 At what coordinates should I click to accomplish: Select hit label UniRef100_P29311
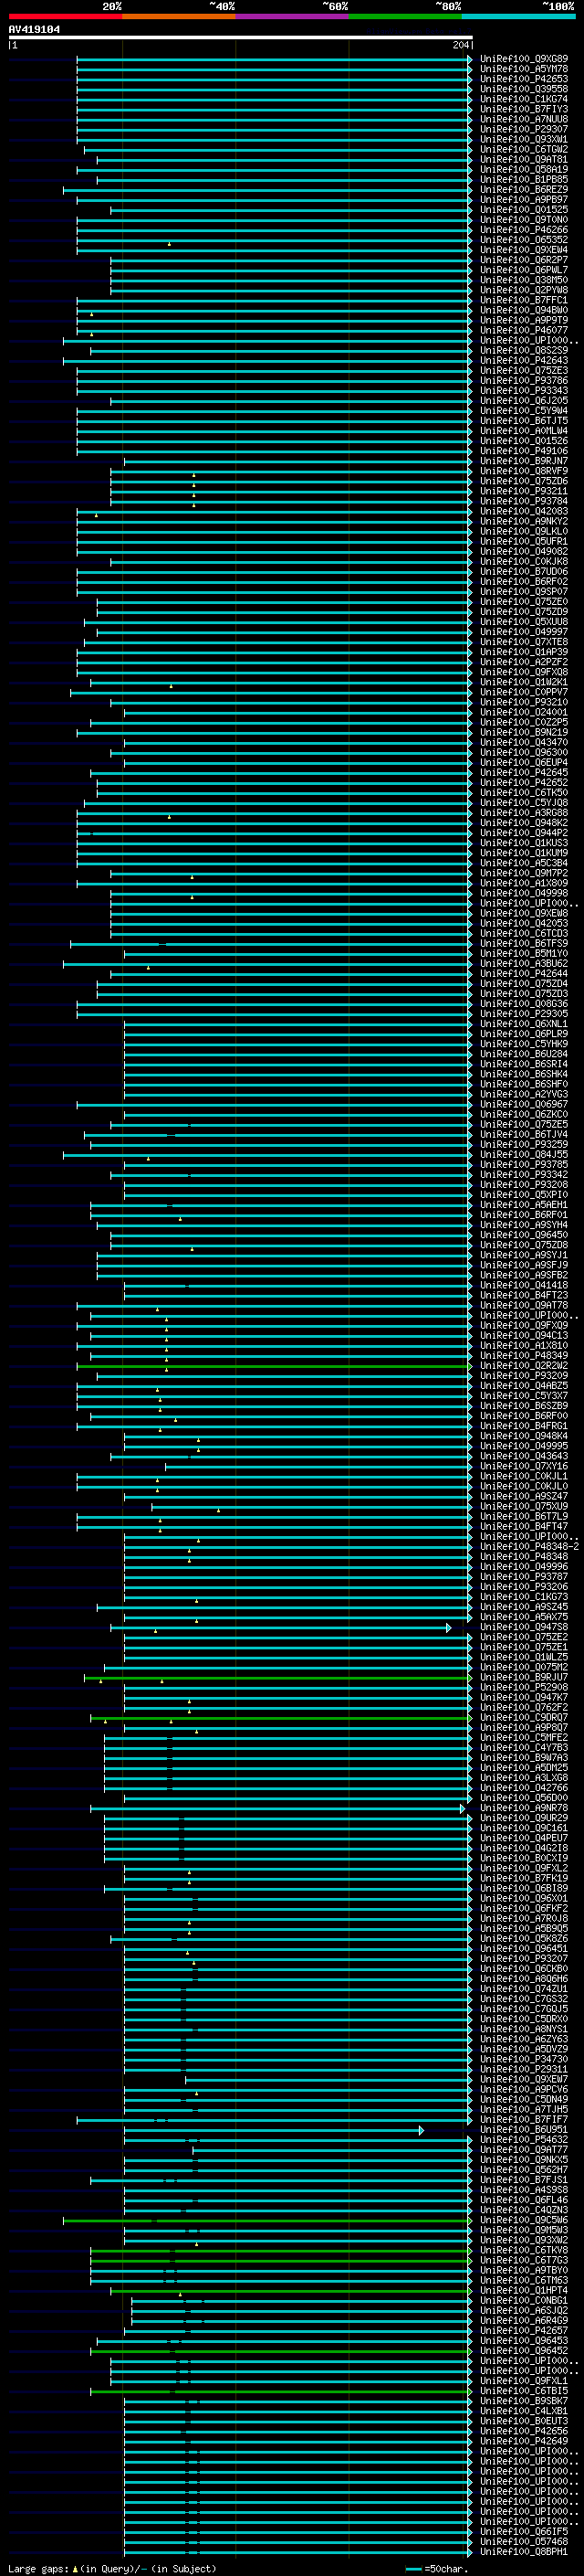click(524, 2069)
